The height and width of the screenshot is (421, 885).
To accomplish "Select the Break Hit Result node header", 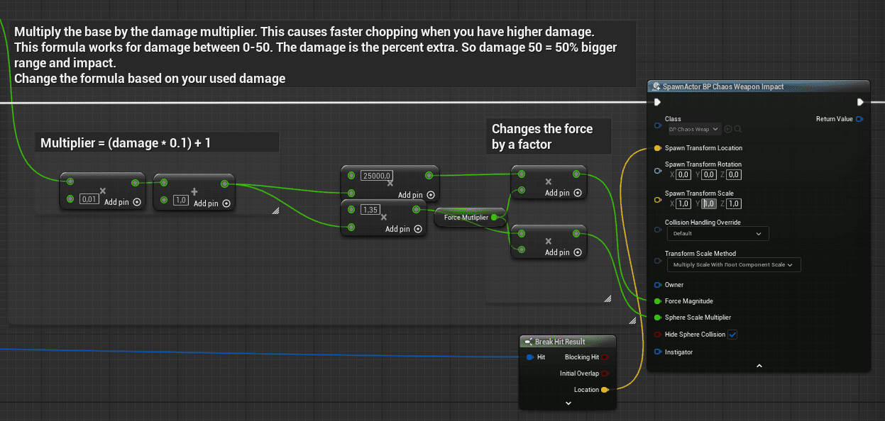I will pyautogui.click(x=568, y=342).
